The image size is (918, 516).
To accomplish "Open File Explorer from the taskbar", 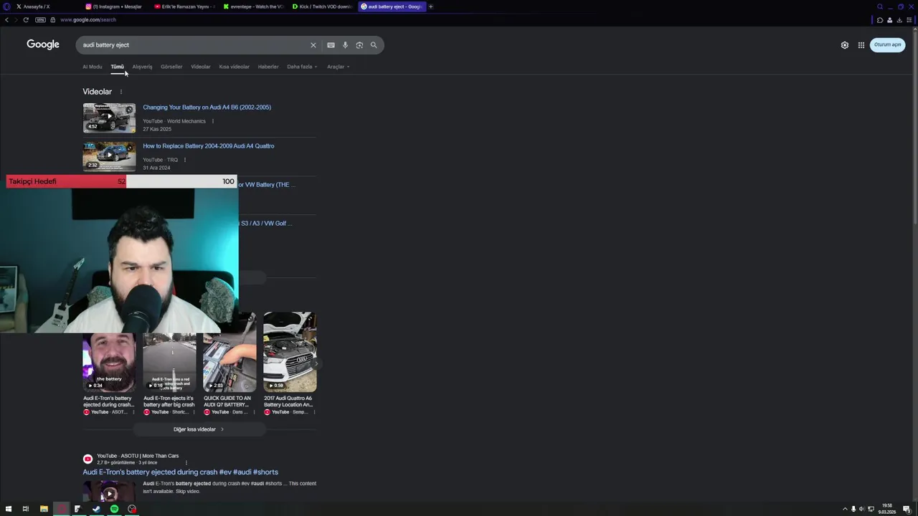I will [x=44, y=509].
